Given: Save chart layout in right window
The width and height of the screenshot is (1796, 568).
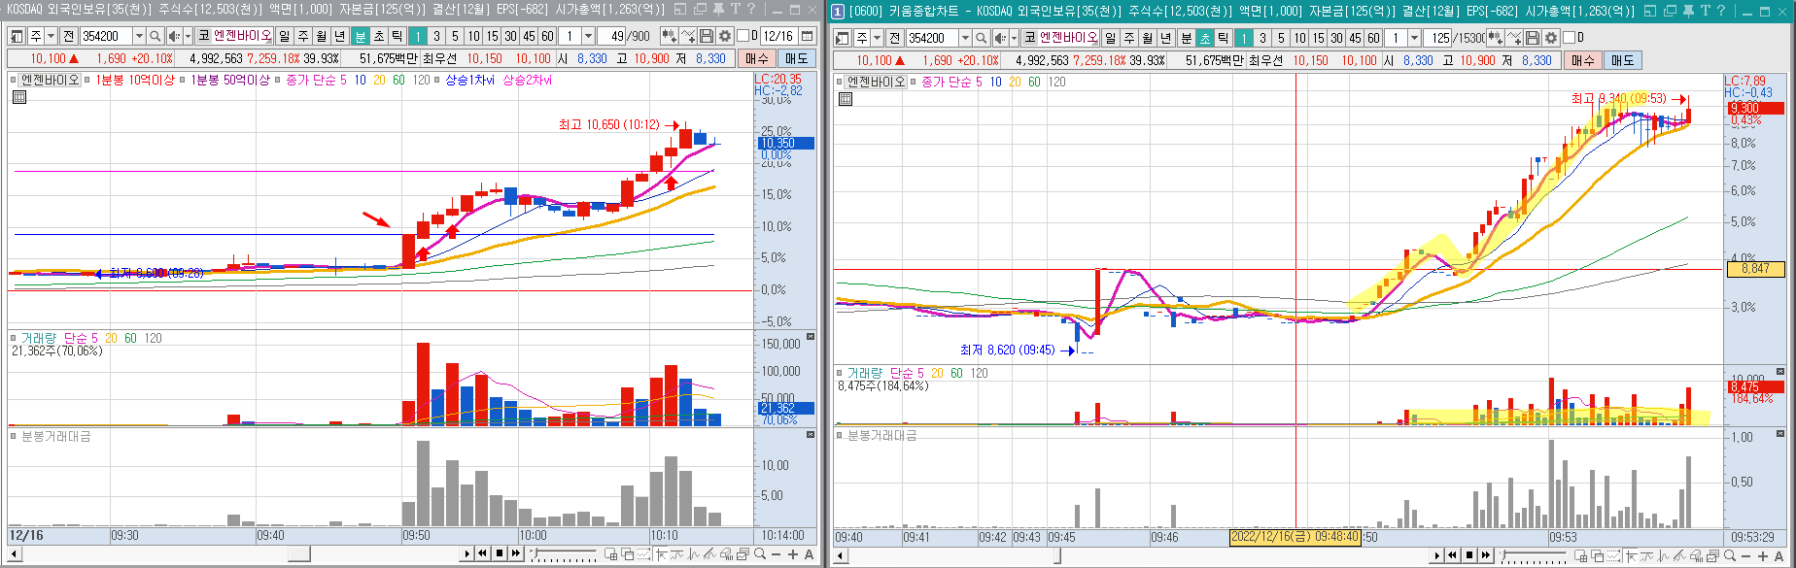Looking at the screenshot, I should [x=1533, y=37].
